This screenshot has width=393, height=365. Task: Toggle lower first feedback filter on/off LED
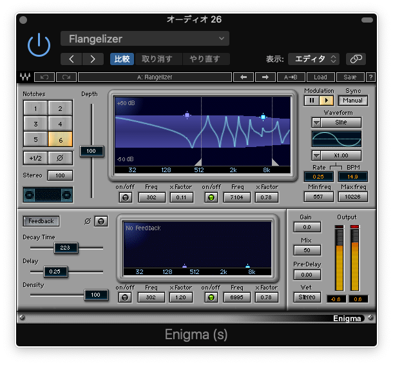click(x=125, y=297)
